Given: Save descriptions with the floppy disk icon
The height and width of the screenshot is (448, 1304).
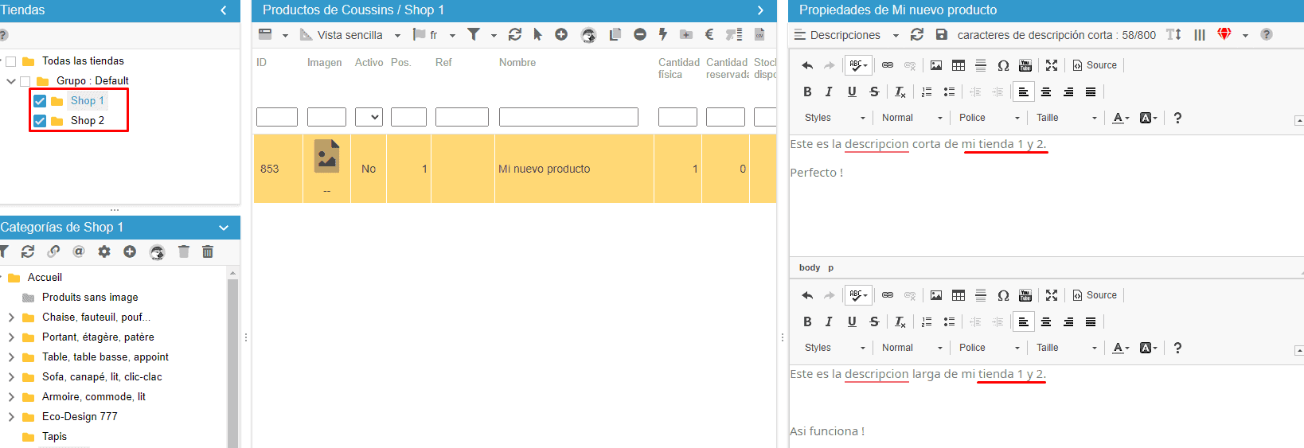Looking at the screenshot, I should 942,35.
